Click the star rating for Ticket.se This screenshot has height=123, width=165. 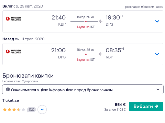coord(14,110)
